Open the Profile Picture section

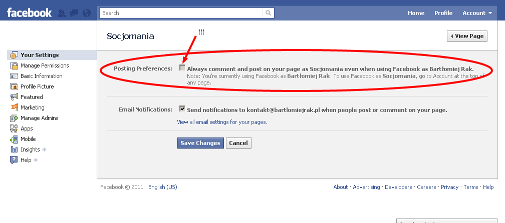(x=37, y=87)
